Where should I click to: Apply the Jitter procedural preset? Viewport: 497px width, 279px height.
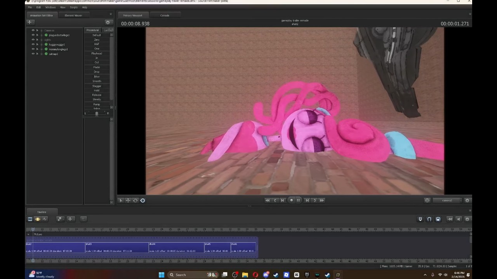[97, 76]
